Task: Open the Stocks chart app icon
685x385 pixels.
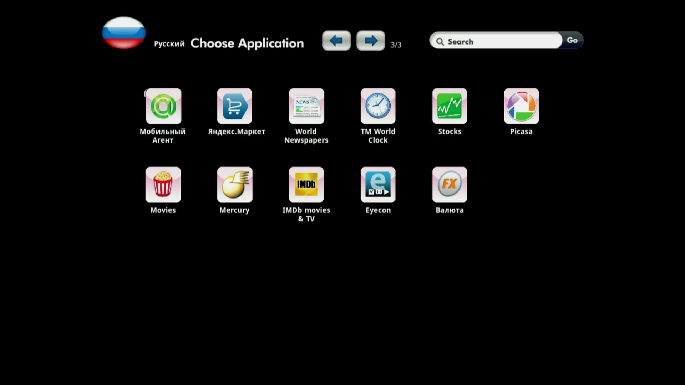Action: click(x=450, y=106)
